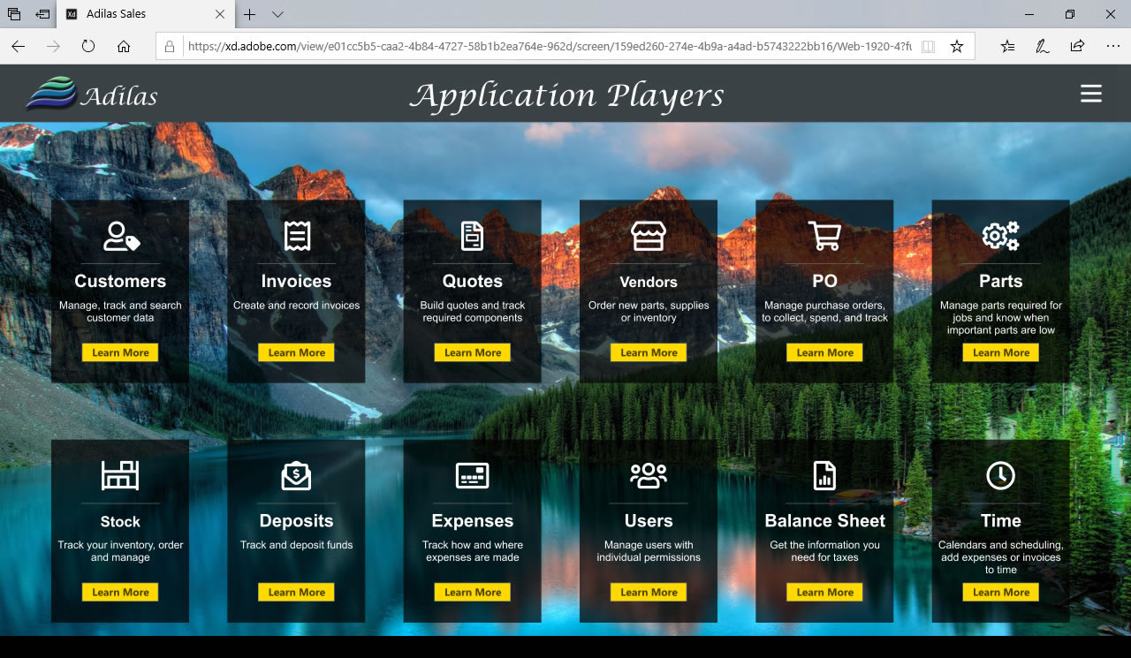This screenshot has height=658, width=1131.
Task: Add page to favorites with star icon
Action: click(x=956, y=46)
